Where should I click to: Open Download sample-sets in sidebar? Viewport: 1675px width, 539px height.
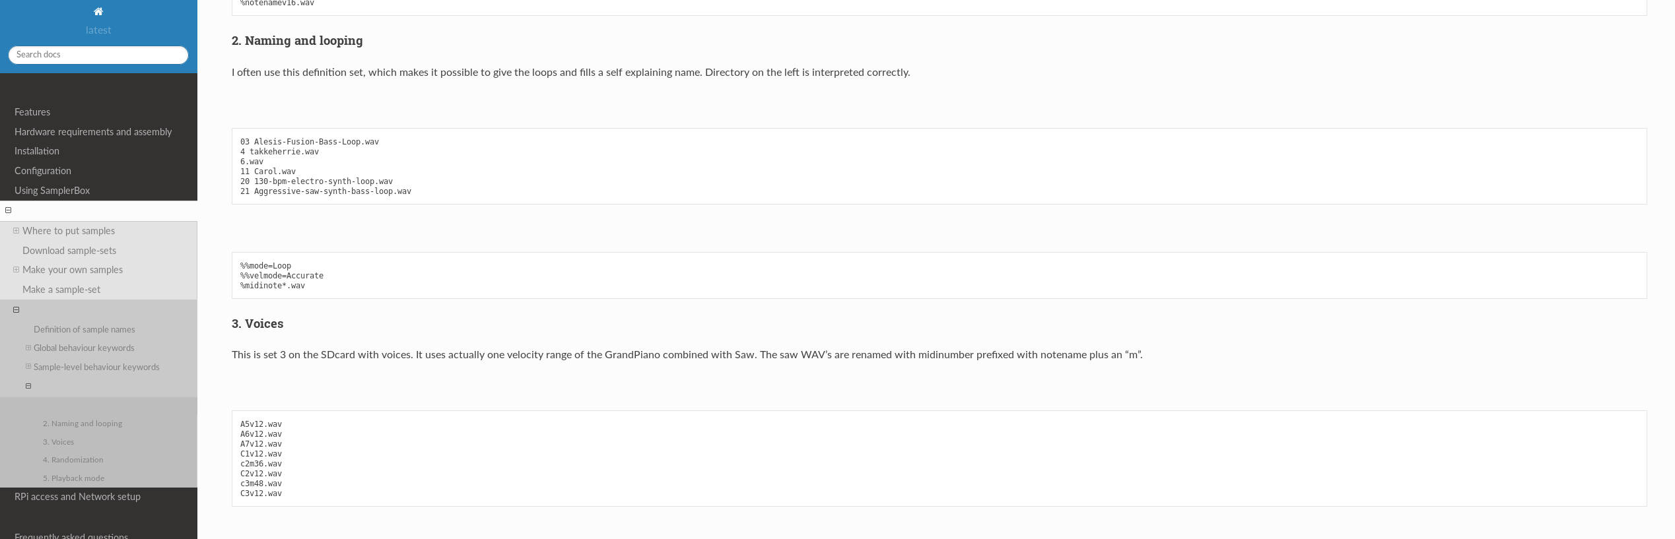[69, 251]
